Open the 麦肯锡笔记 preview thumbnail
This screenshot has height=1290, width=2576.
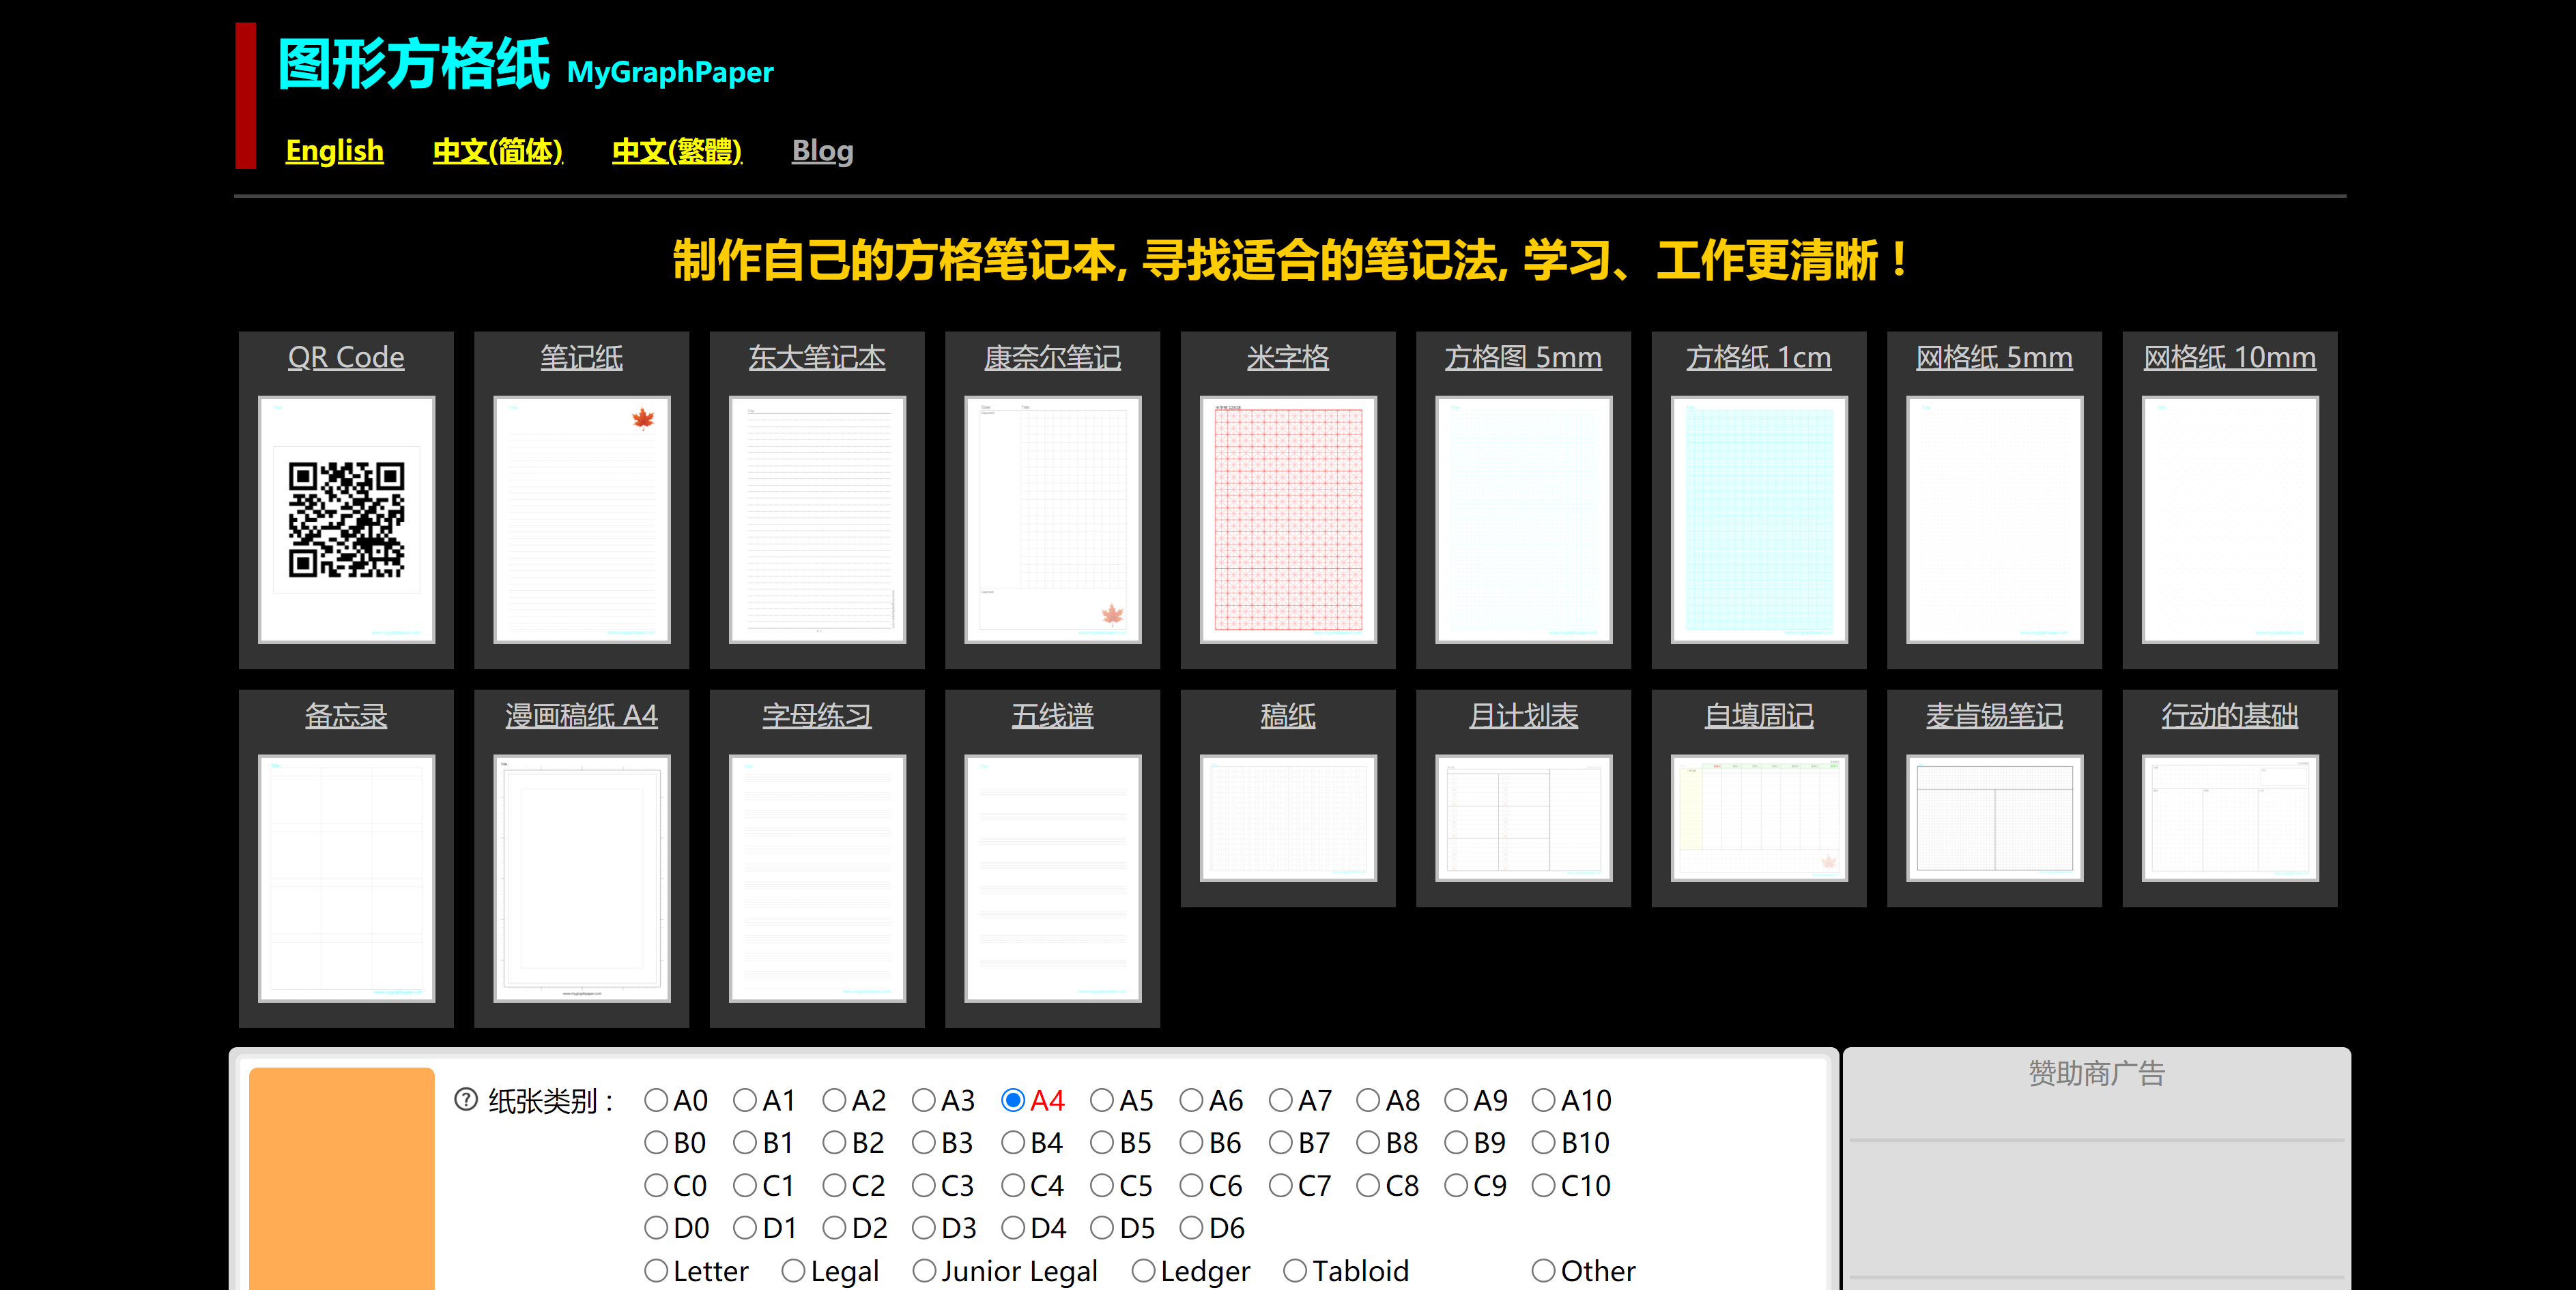click(1995, 819)
